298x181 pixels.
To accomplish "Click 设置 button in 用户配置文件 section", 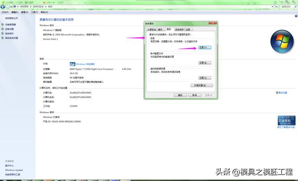I will click(x=205, y=63).
